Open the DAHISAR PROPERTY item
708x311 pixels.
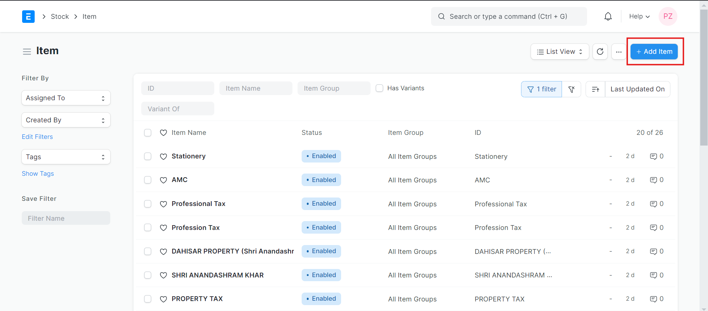point(233,251)
